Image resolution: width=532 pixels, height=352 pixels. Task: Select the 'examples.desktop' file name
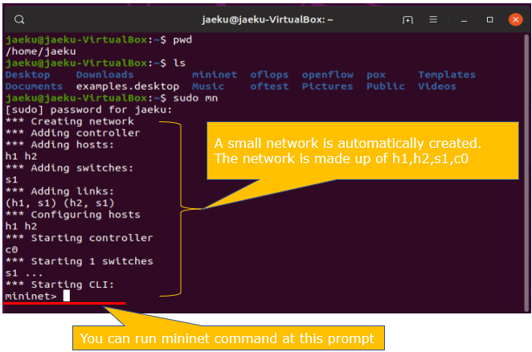point(128,87)
